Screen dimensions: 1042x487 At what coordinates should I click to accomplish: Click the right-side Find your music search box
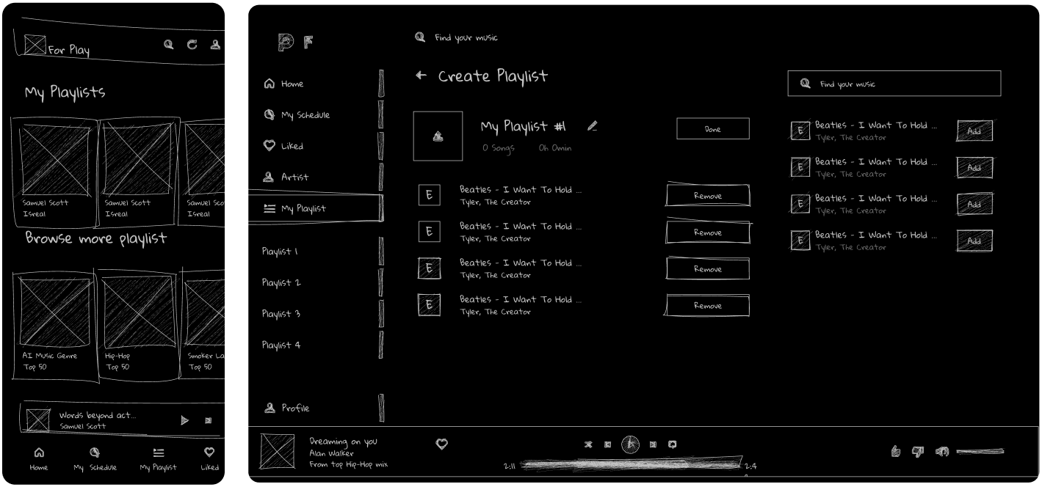pyautogui.click(x=894, y=84)
